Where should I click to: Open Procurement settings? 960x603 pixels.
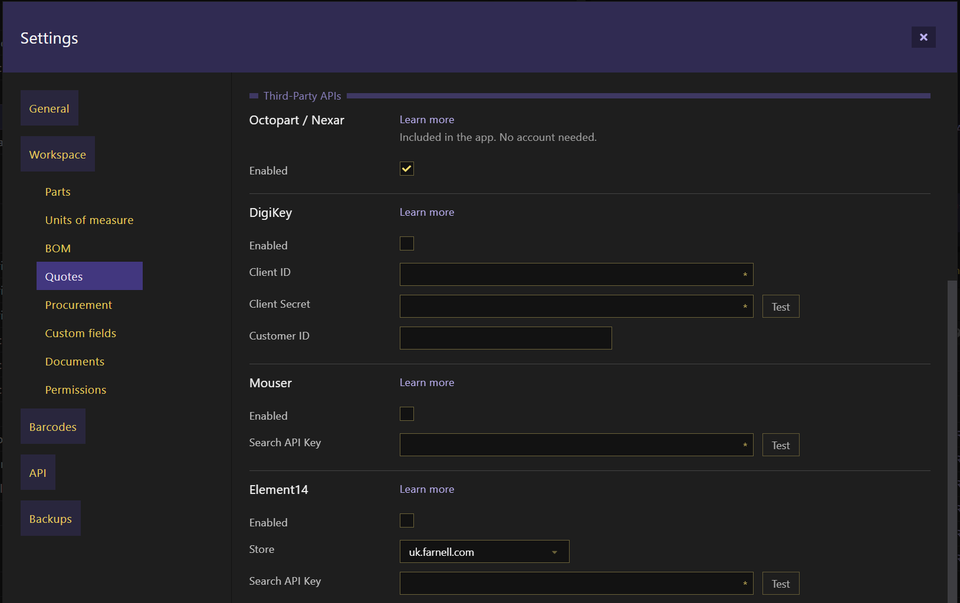point(78,305)
